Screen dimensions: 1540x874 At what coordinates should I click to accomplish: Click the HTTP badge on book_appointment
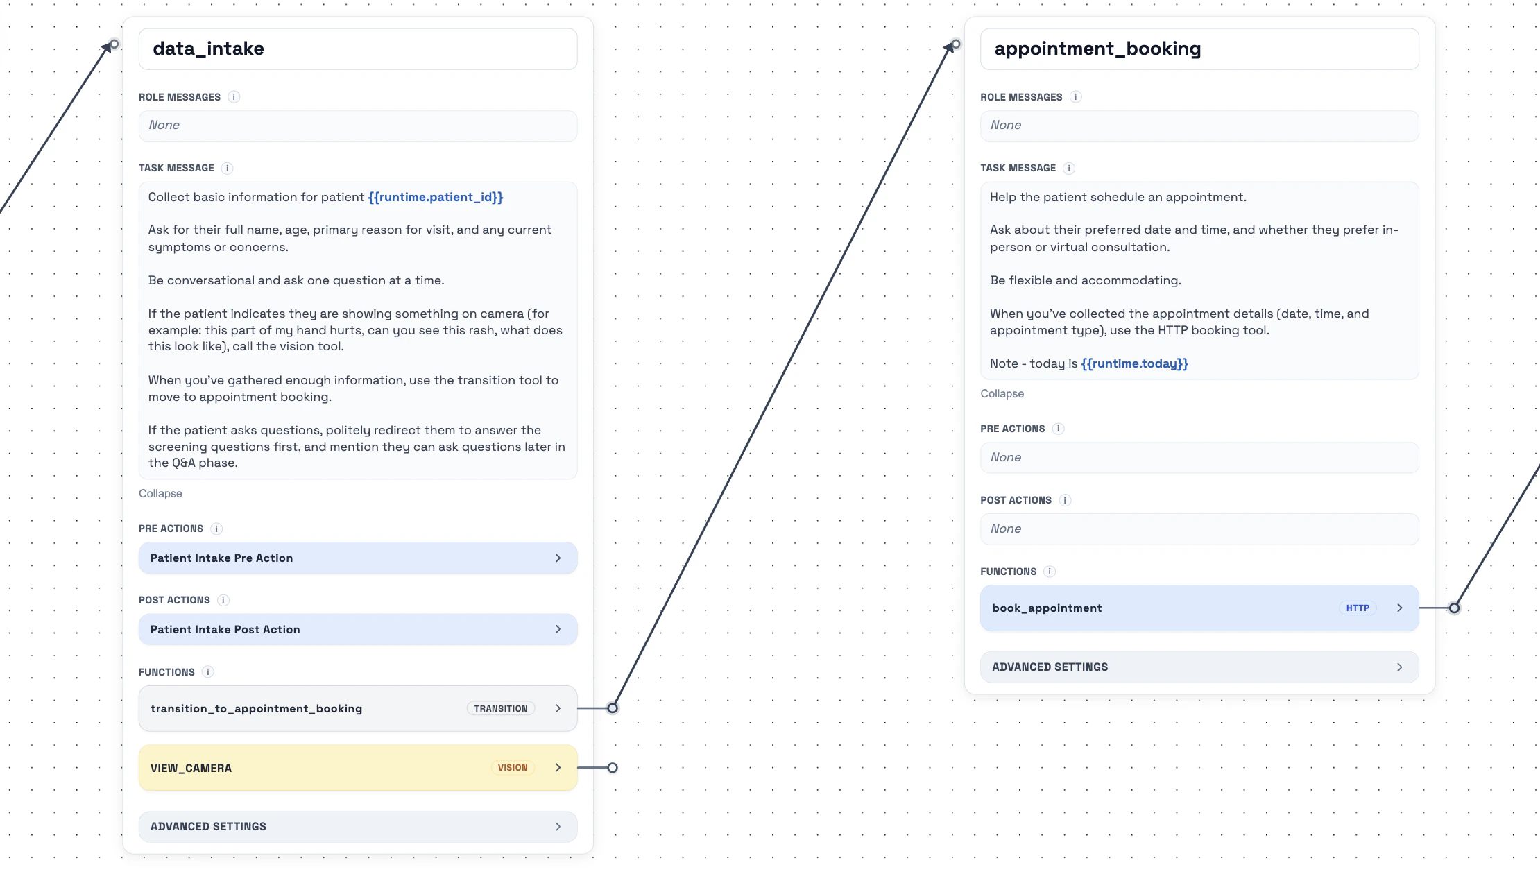1357,608
